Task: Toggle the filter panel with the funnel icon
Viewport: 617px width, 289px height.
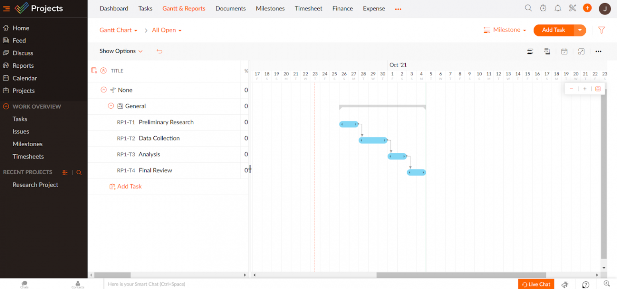Action: [601, 30]
